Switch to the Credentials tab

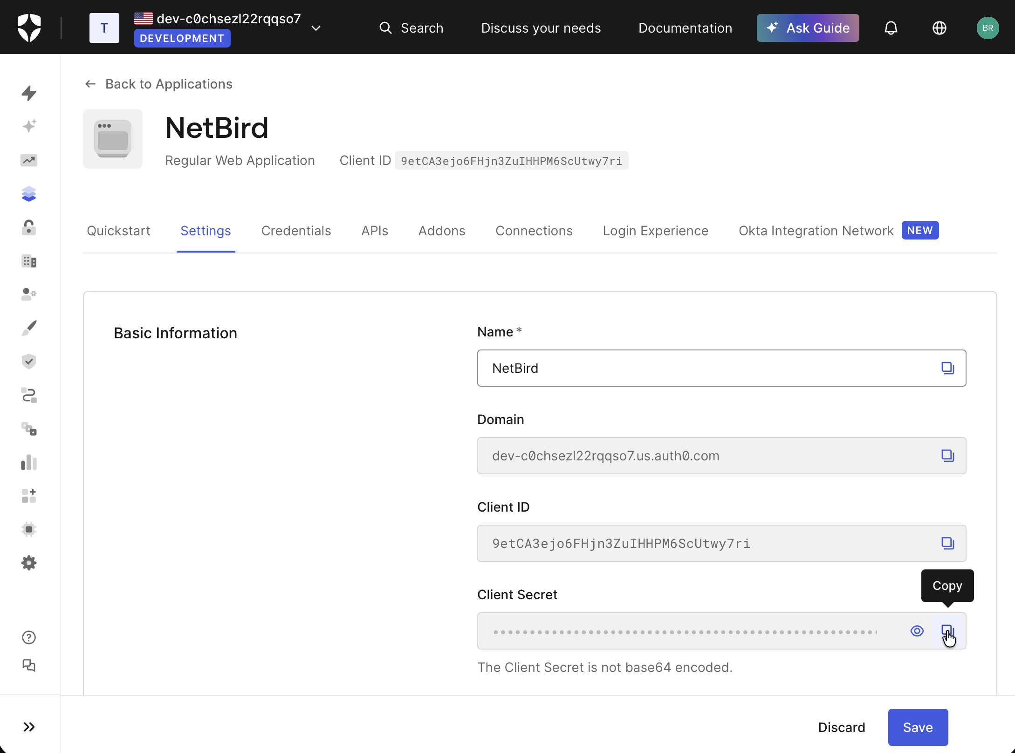pyautogui.click(x=296, y=231)
